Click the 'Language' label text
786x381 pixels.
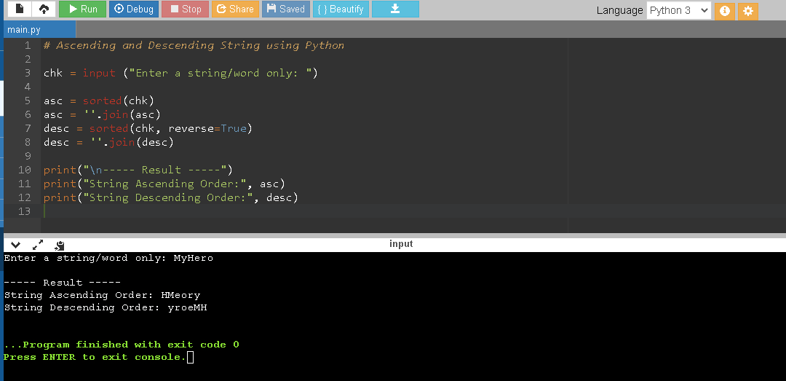click(619, 10)
